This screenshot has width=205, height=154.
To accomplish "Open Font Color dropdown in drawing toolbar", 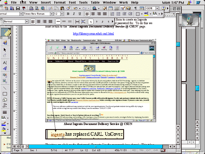I will [x=8, y=118].
